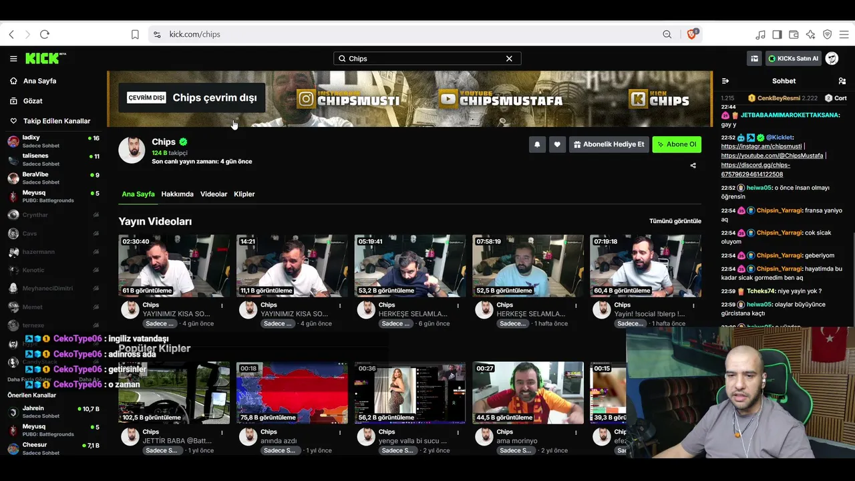Go back with the browser back arrow
Viewport: 855px width, 481px height.
click(11, 34)
